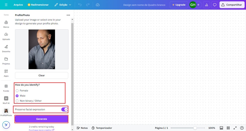Open the Temporizador timer
The height and width of the screenshot is (131, 246).
pyautogui.click(x=102, y=128)
